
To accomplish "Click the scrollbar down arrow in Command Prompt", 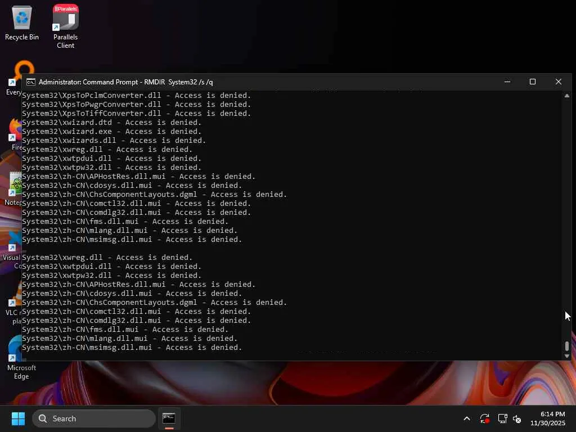I will click(567, 356).
